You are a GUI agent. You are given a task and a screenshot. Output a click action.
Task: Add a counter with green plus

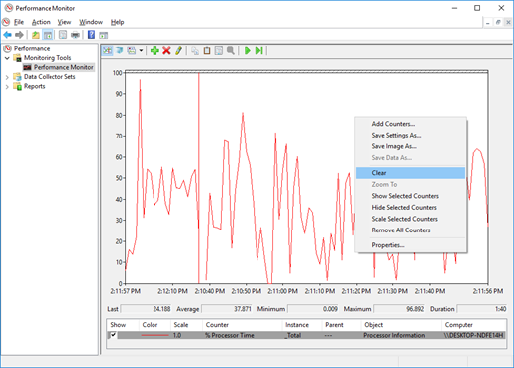tap(154, 50)
